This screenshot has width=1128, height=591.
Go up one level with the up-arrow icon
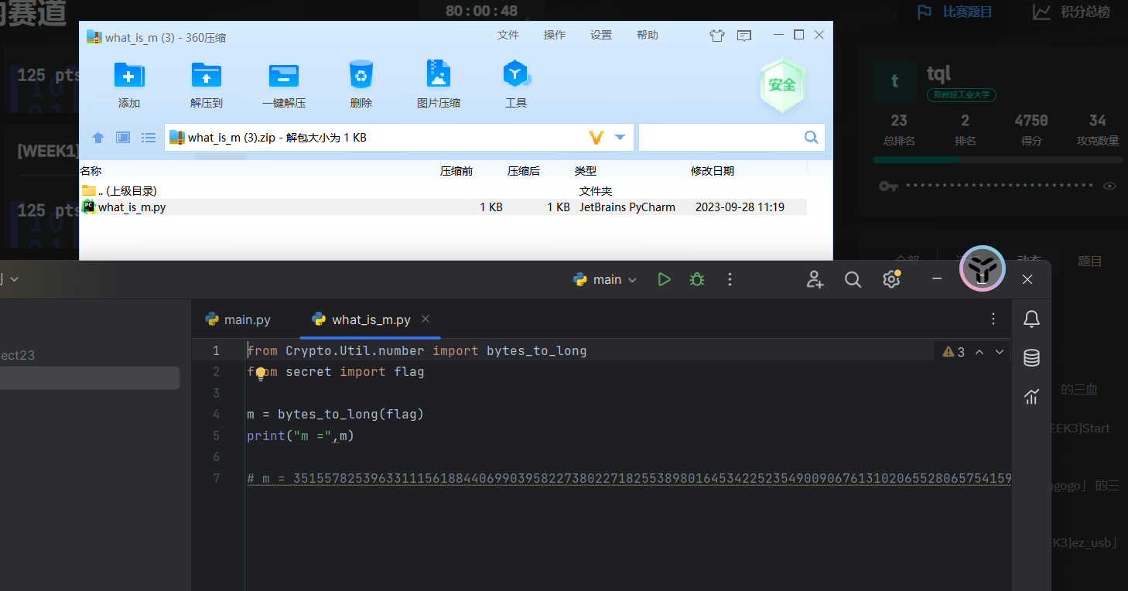98,138
